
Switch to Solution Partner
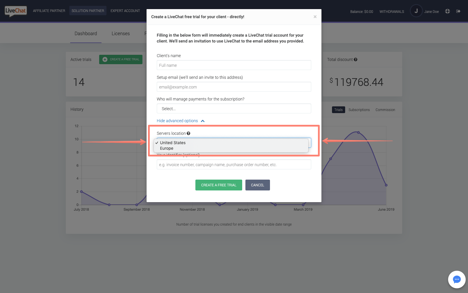[x=88, y=11]
